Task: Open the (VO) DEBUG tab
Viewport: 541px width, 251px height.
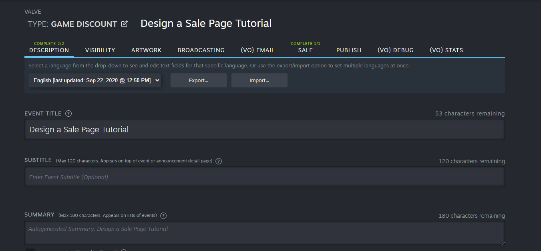Action: click(395, 50)
